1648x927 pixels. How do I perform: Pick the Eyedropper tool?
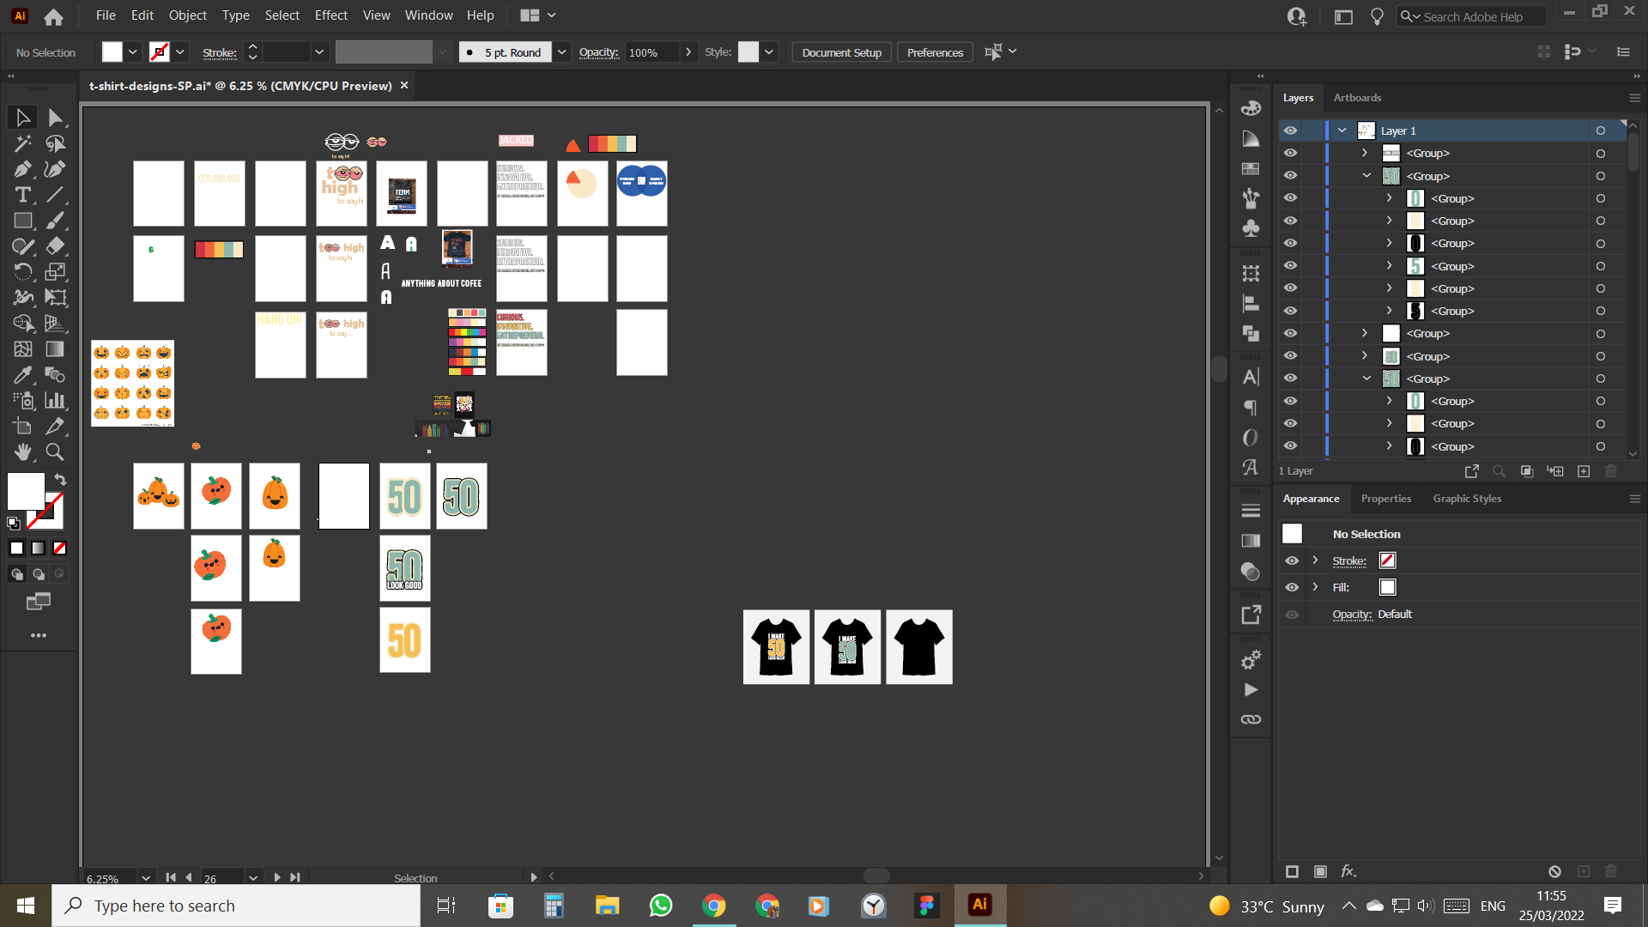coord(21,375)
